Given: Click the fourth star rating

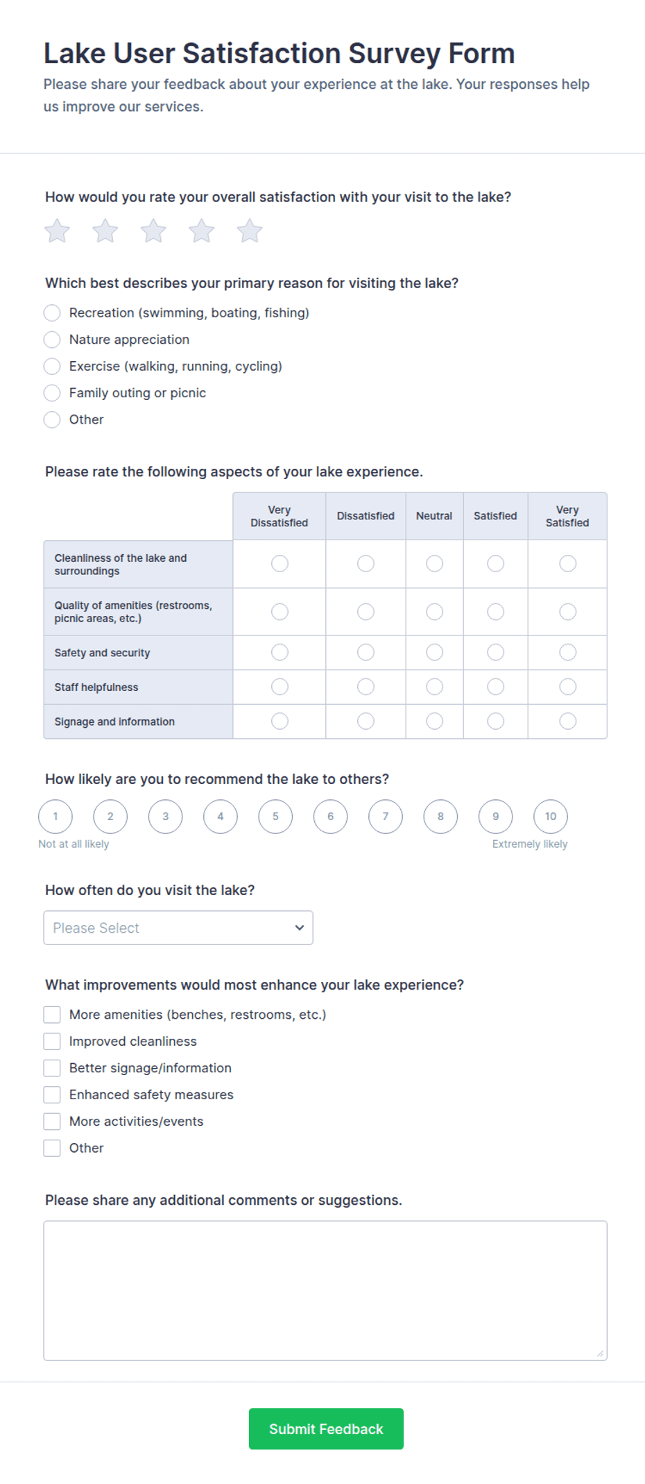Looking at the screenshot, I should (202, 231).
